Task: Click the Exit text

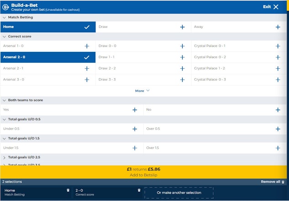Action: 267,7
